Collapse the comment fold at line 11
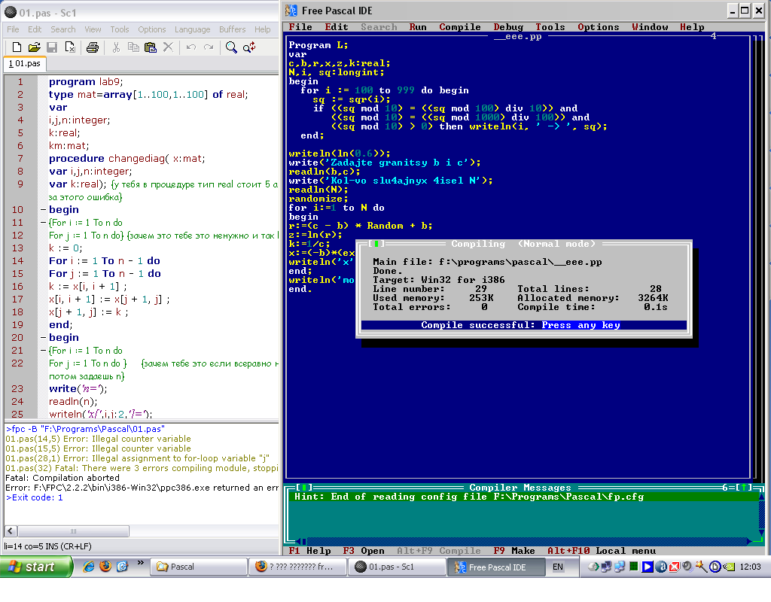Screen dimensions: 771x602 [x=43, y=223]
